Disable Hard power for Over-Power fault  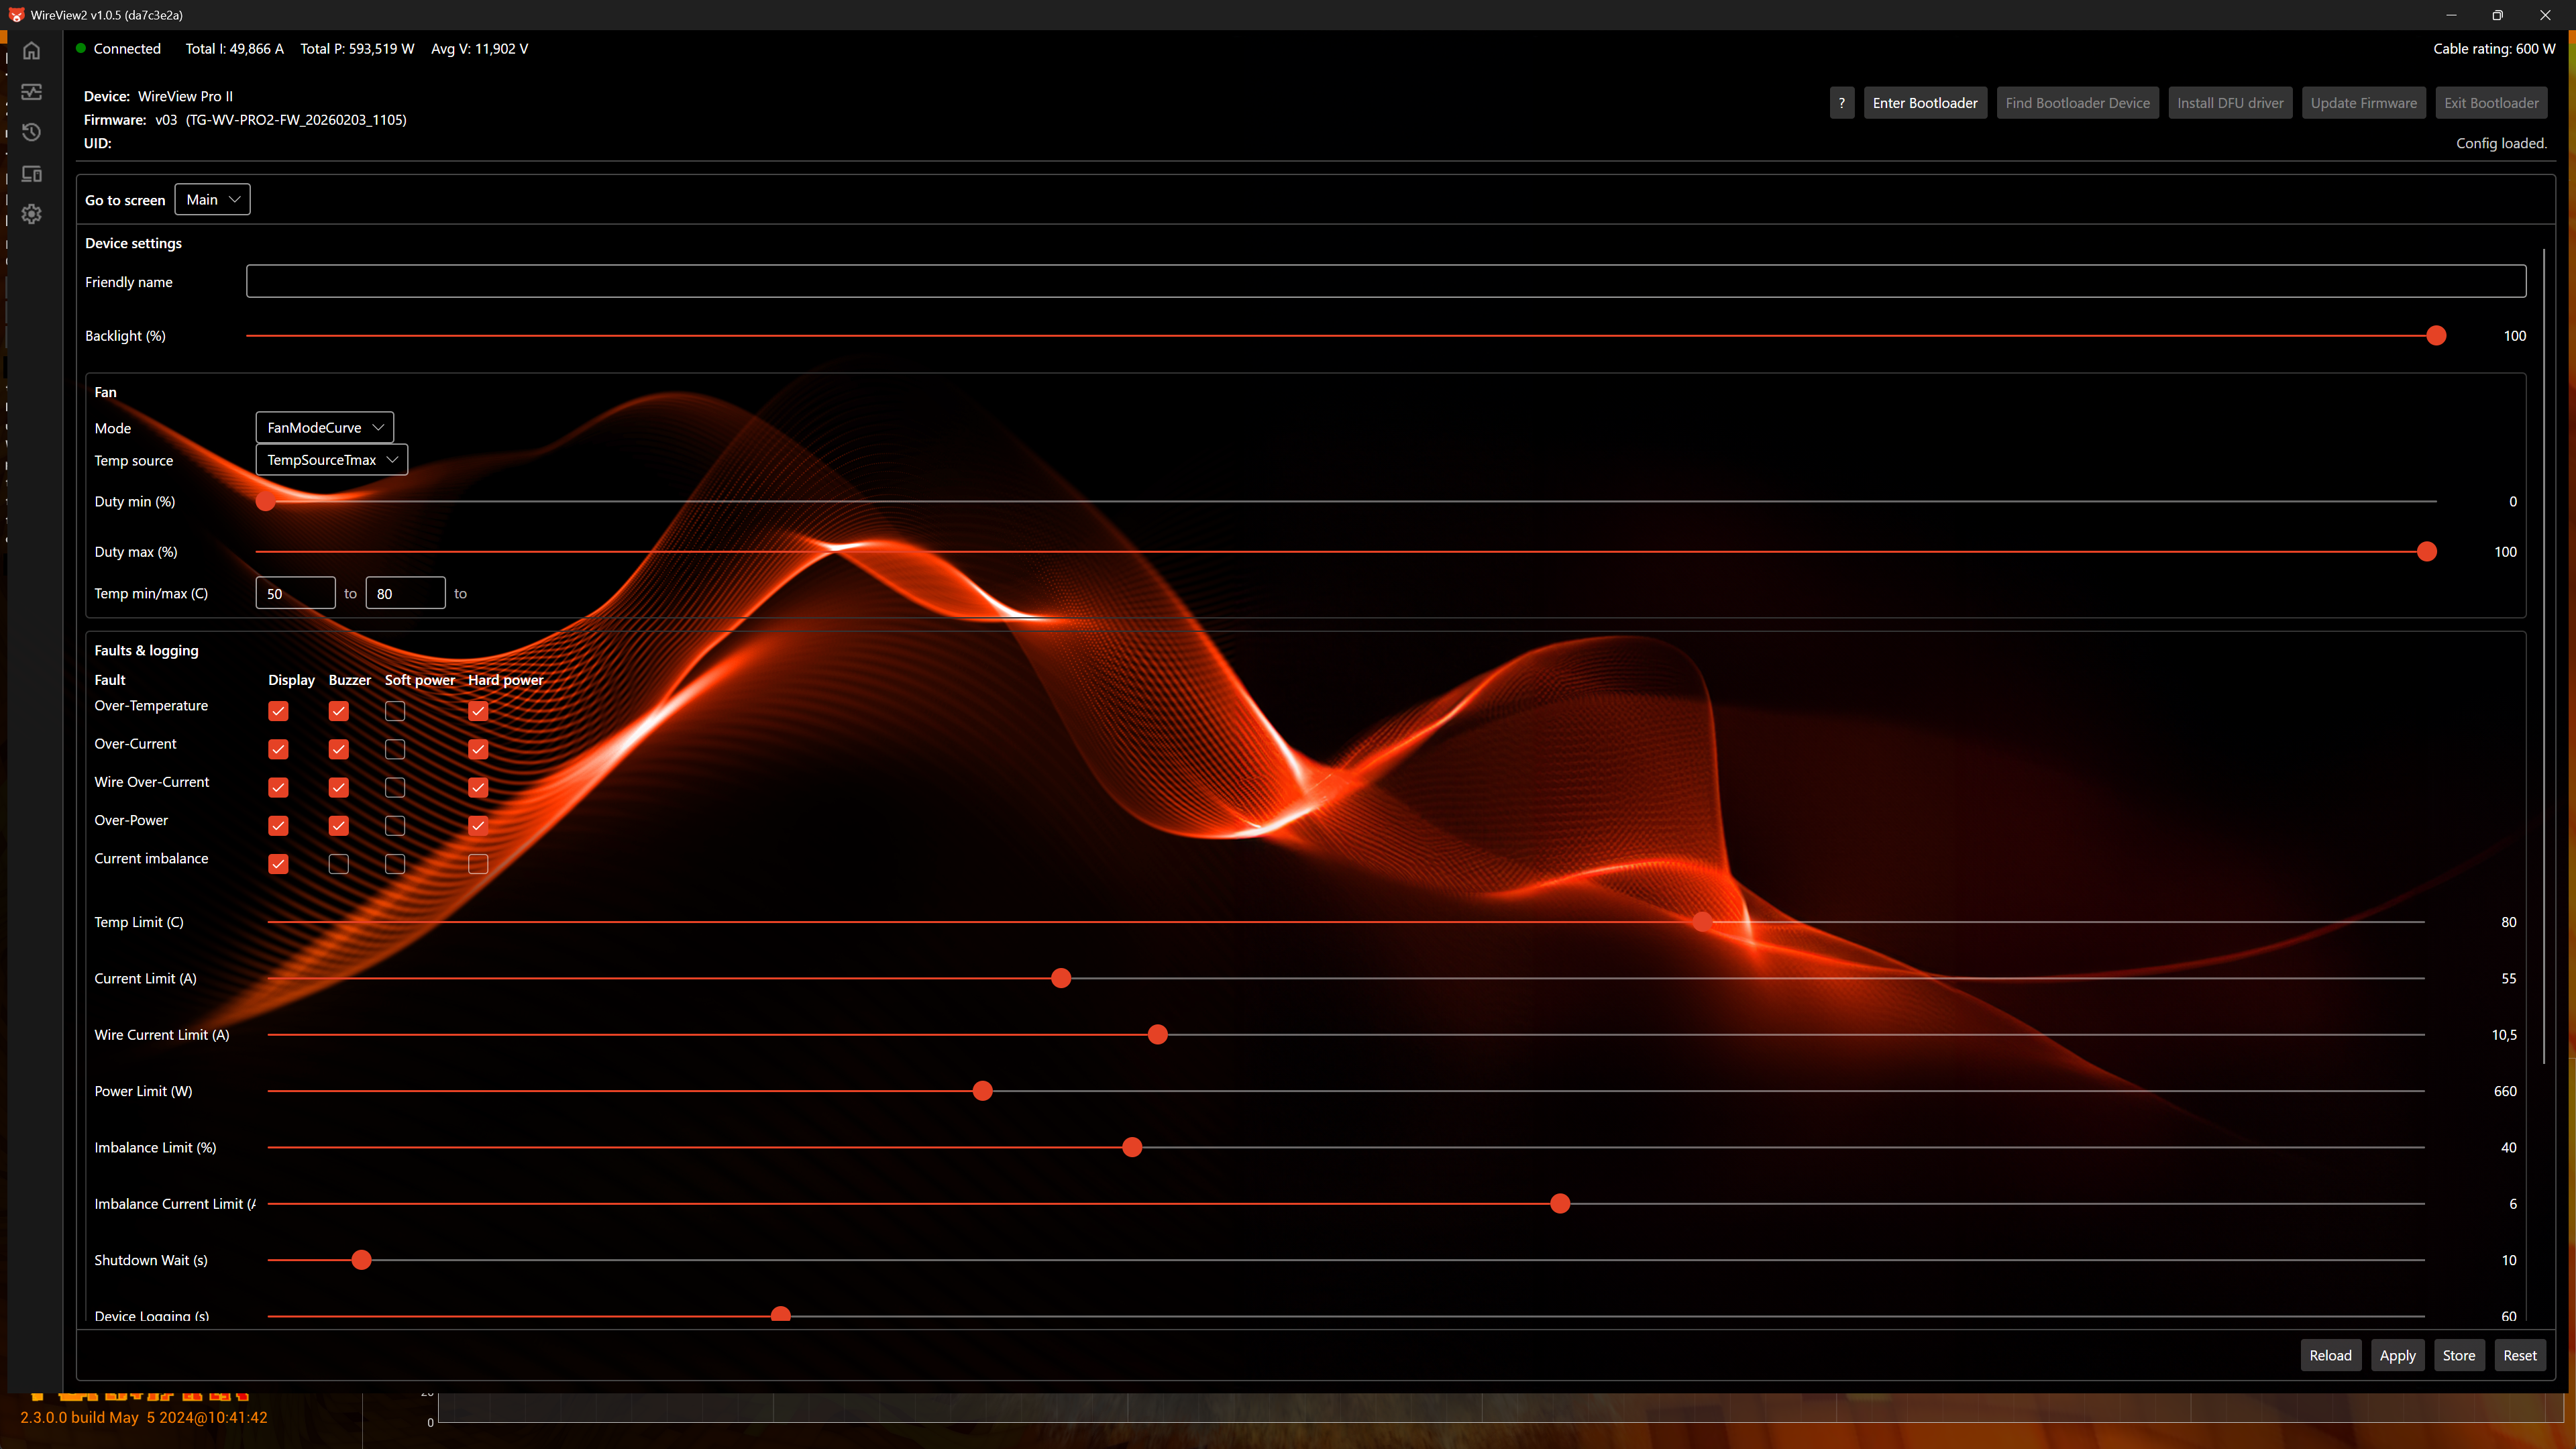pyautogui.click(x=478, y=826)
